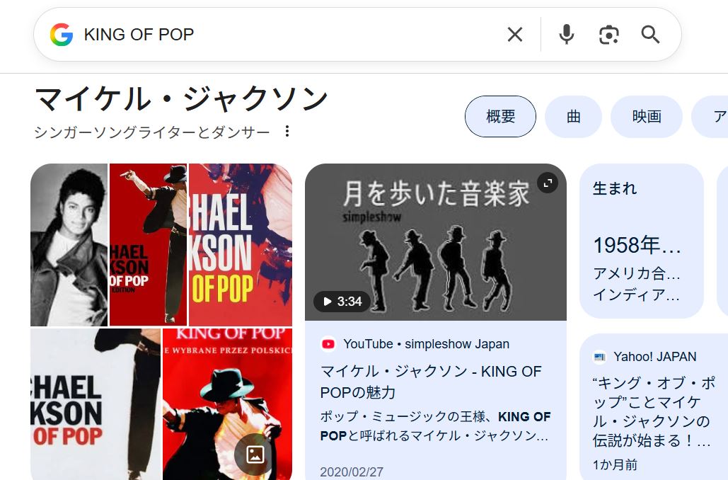Open the 映画 tab
Screen dimensions: 728x480
click(646, 117)
